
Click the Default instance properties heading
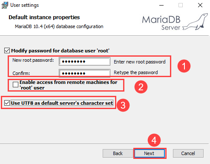[44, 17]
